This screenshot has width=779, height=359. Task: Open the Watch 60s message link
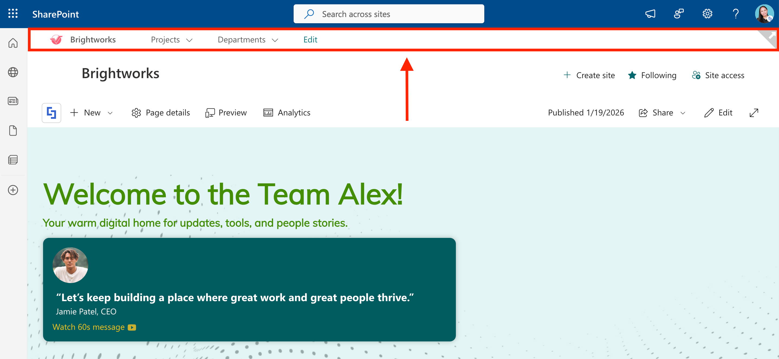[89, 327]
